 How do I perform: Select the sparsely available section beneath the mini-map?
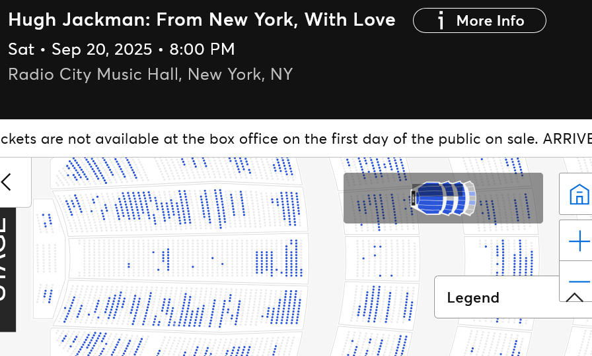(381, 254)
